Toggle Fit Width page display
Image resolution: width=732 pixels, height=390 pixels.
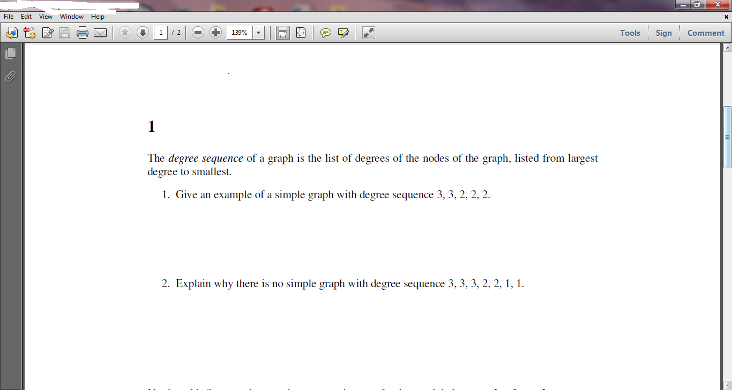coord(282,32)
